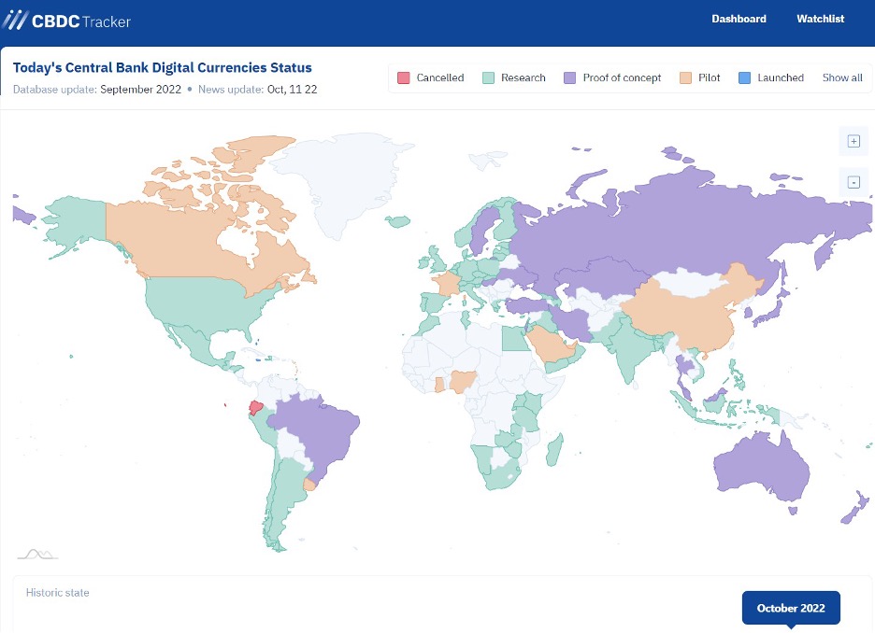Viewport: 875px width, 633px height.
Task: Click the CBDC Tracker logo
Action: 66,21
